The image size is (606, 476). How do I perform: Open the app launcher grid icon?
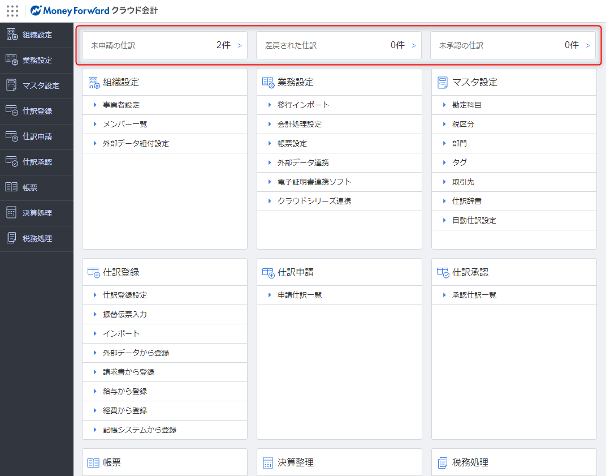[12, 11]
